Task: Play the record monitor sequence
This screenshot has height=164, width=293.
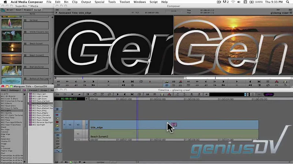Action: 236,82
